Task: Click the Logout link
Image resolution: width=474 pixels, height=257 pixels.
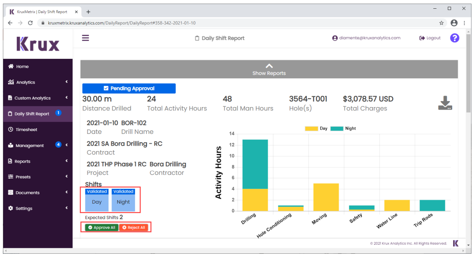Action: pyautogui.click(x=430, y=38)
